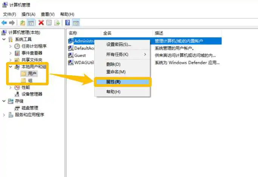The width and height of the screenshot is (258, 177).
Task: Click the blue Back arrow toolbar icon
Action: point(4,23)
